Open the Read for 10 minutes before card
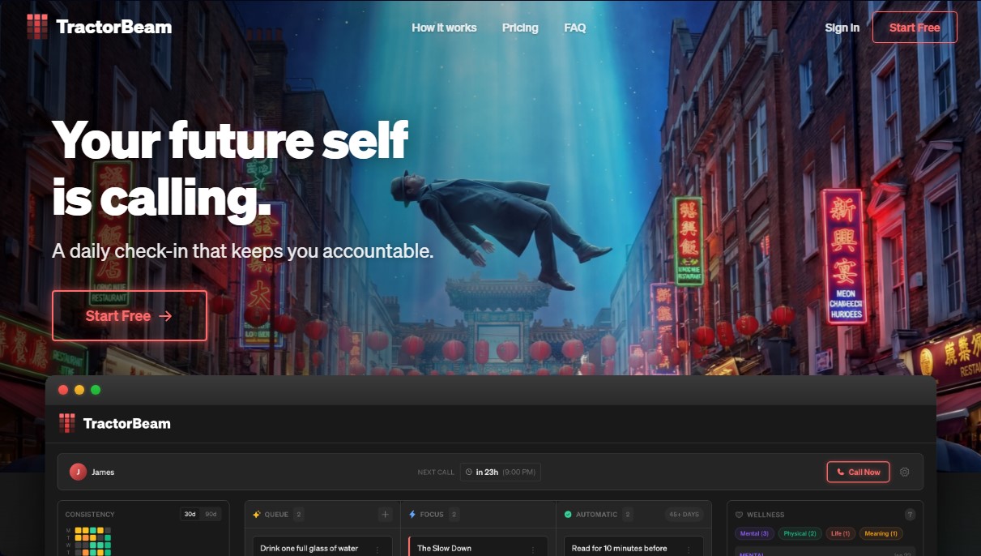The image size is (981, 556). tap(633, 547)
